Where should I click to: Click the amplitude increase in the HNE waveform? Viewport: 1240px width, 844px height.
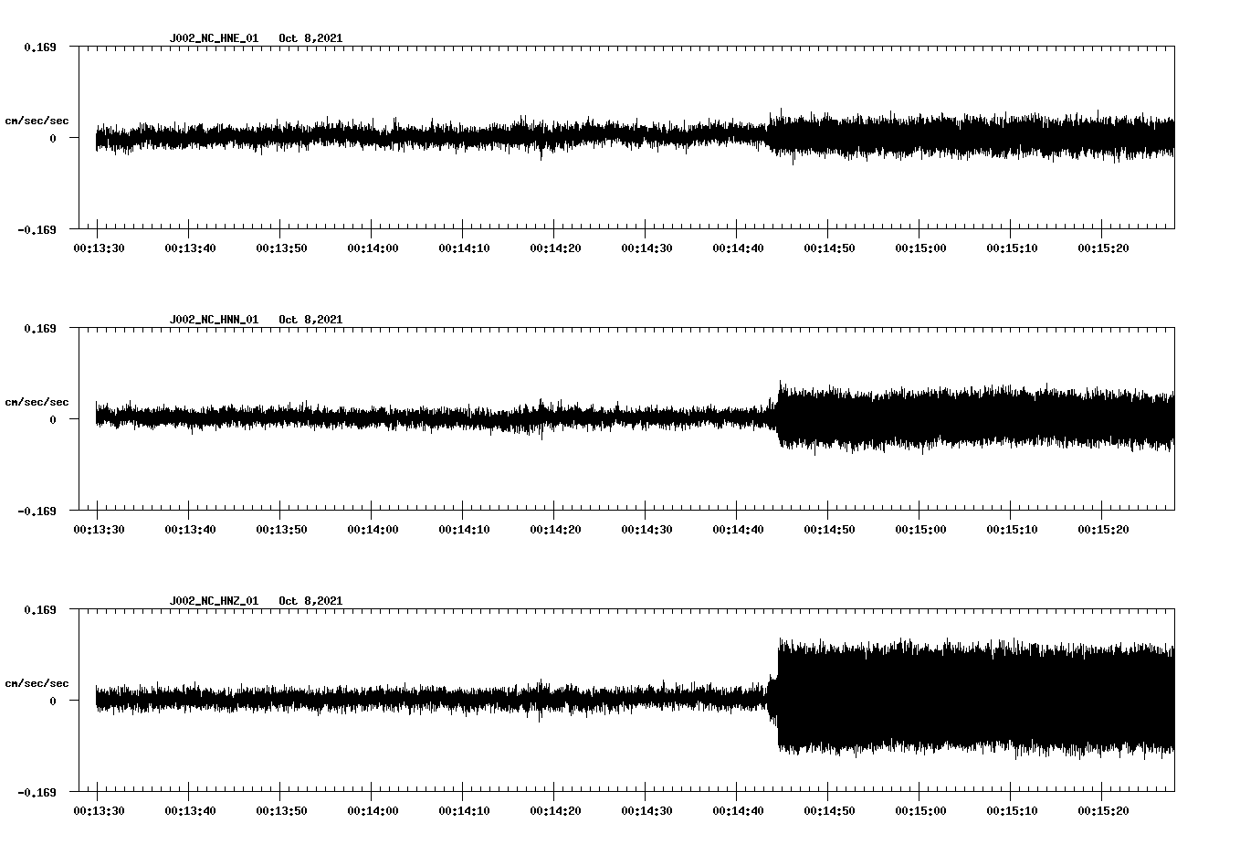point(772,137)
